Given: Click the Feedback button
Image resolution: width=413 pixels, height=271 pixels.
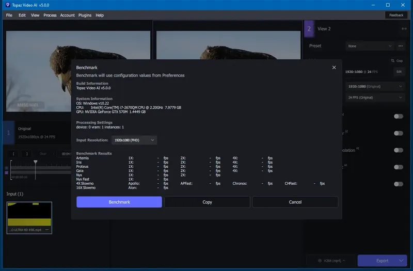Looking at the screenshot, I should click(x=396, y=15).
